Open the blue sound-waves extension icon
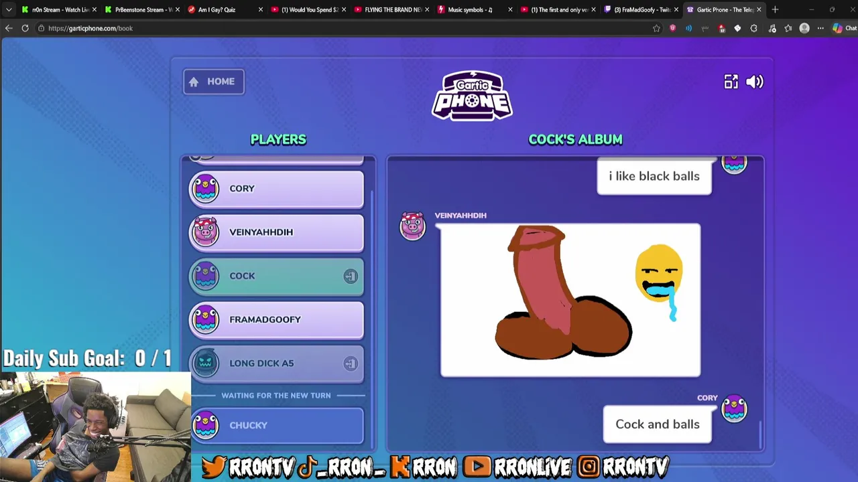Image resolution: width=858 pixels, height=482 pixels. (688, 28)
